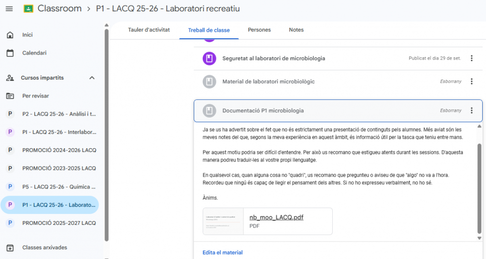
Task: Open Inici home icon in sidebar
Action: [x=10, y=35]
